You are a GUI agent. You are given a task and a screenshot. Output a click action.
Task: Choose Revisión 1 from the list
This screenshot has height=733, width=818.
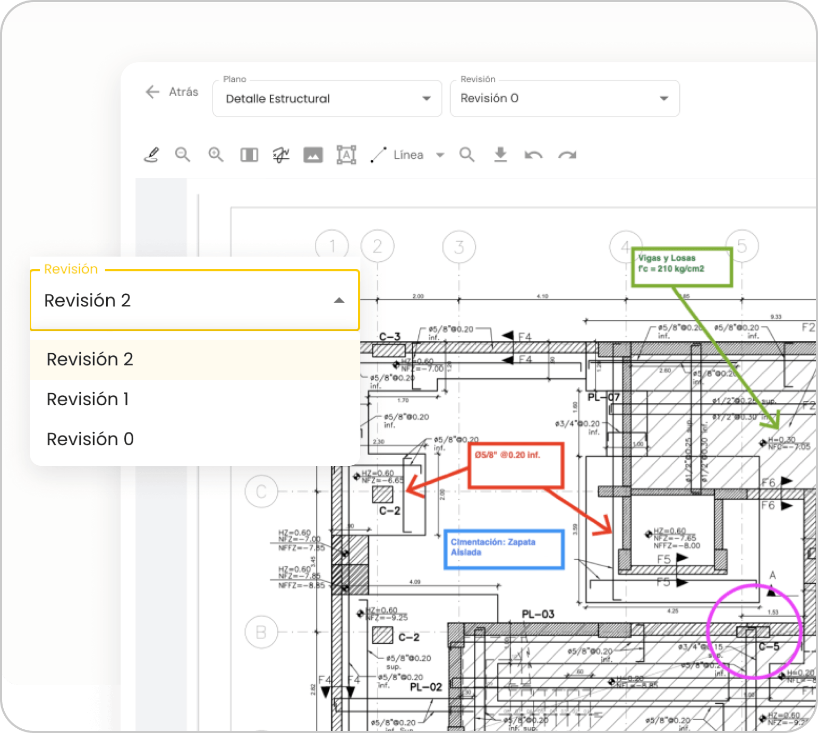coord(195,399)
